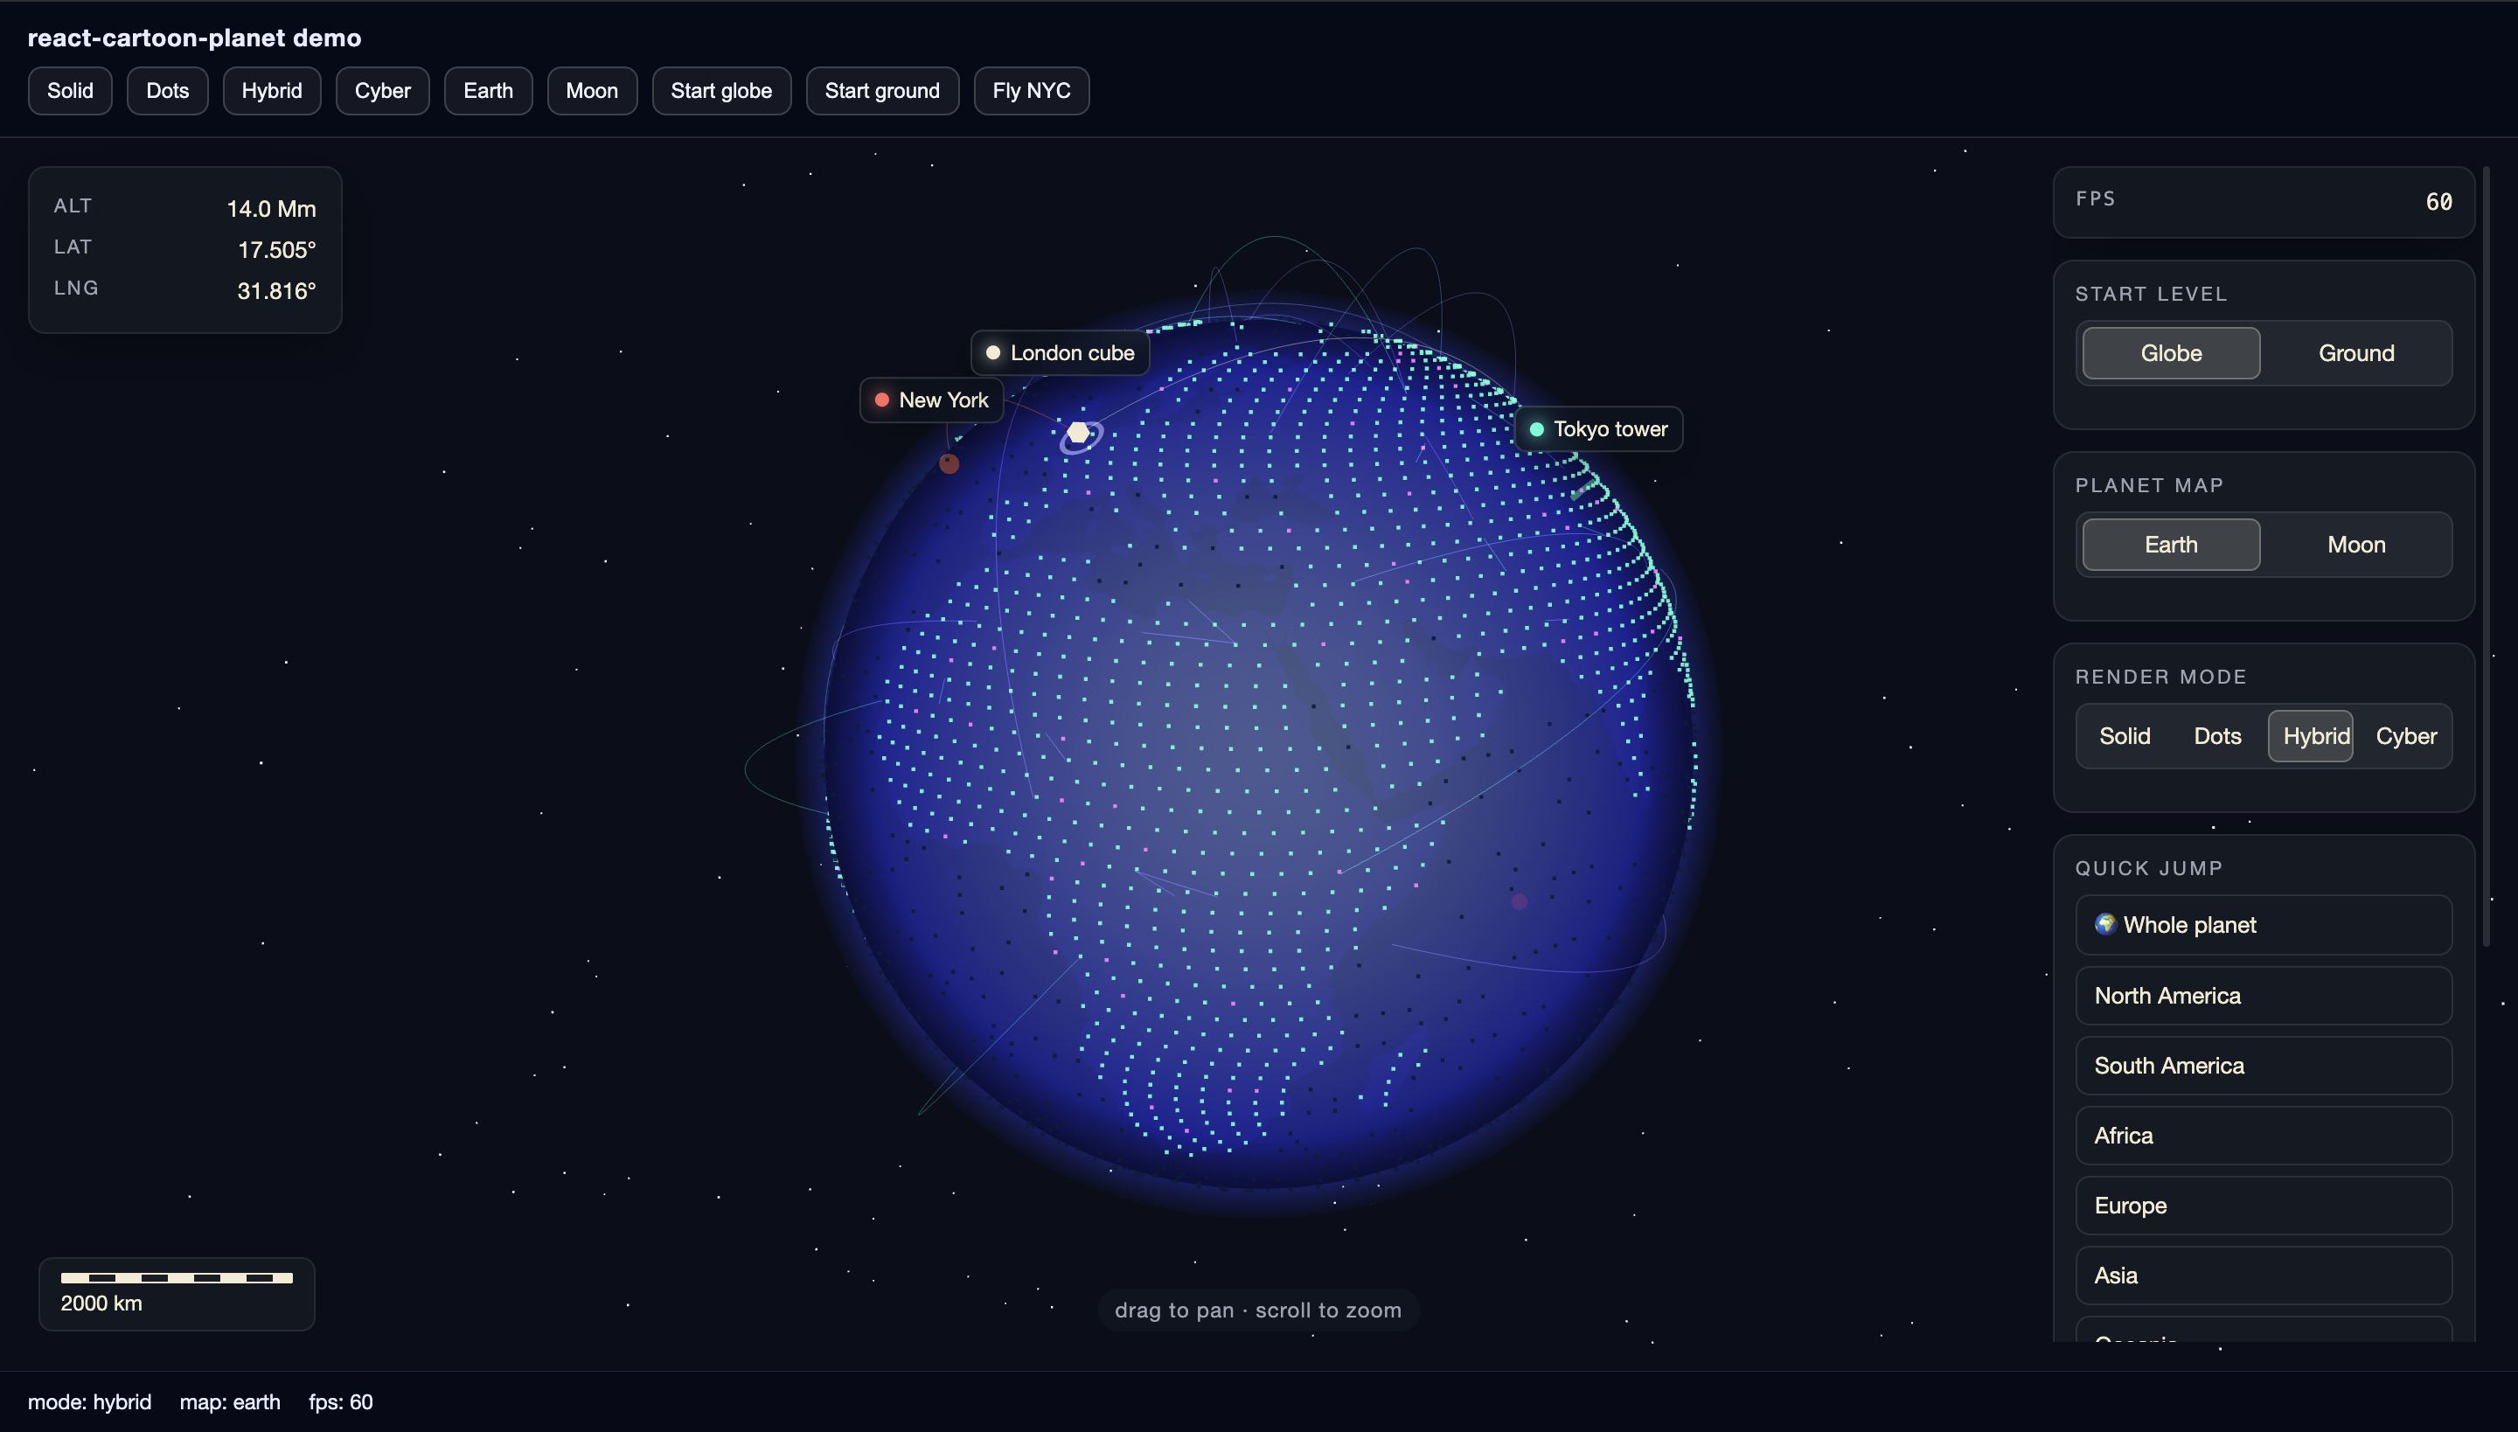The width and height of the screenshot is (2518, 1432).
Task: Click the Cyber button in top toolbar
Action: click(x=383, y=91)
